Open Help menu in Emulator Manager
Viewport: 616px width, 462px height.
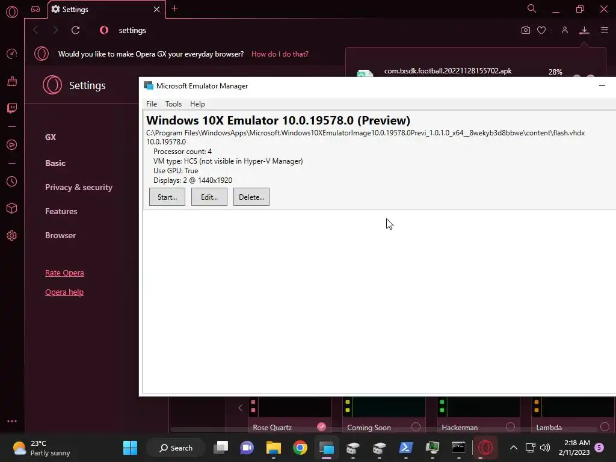click(197, 103)
